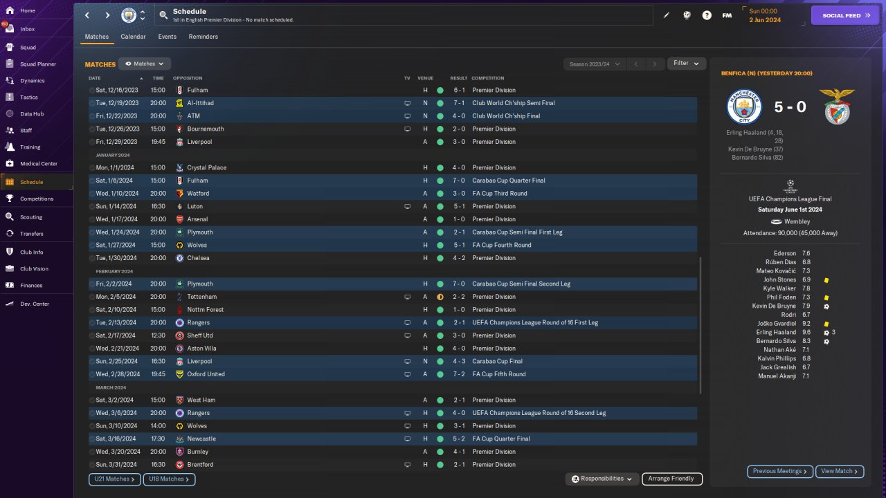The height and width of the screenshot is (498, 886).
Task: Select the Club World Ch'ship Final row
Action: 392,116
